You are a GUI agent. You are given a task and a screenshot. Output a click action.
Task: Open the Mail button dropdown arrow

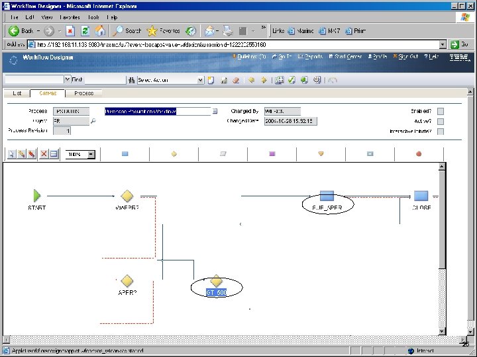(217, 31)
